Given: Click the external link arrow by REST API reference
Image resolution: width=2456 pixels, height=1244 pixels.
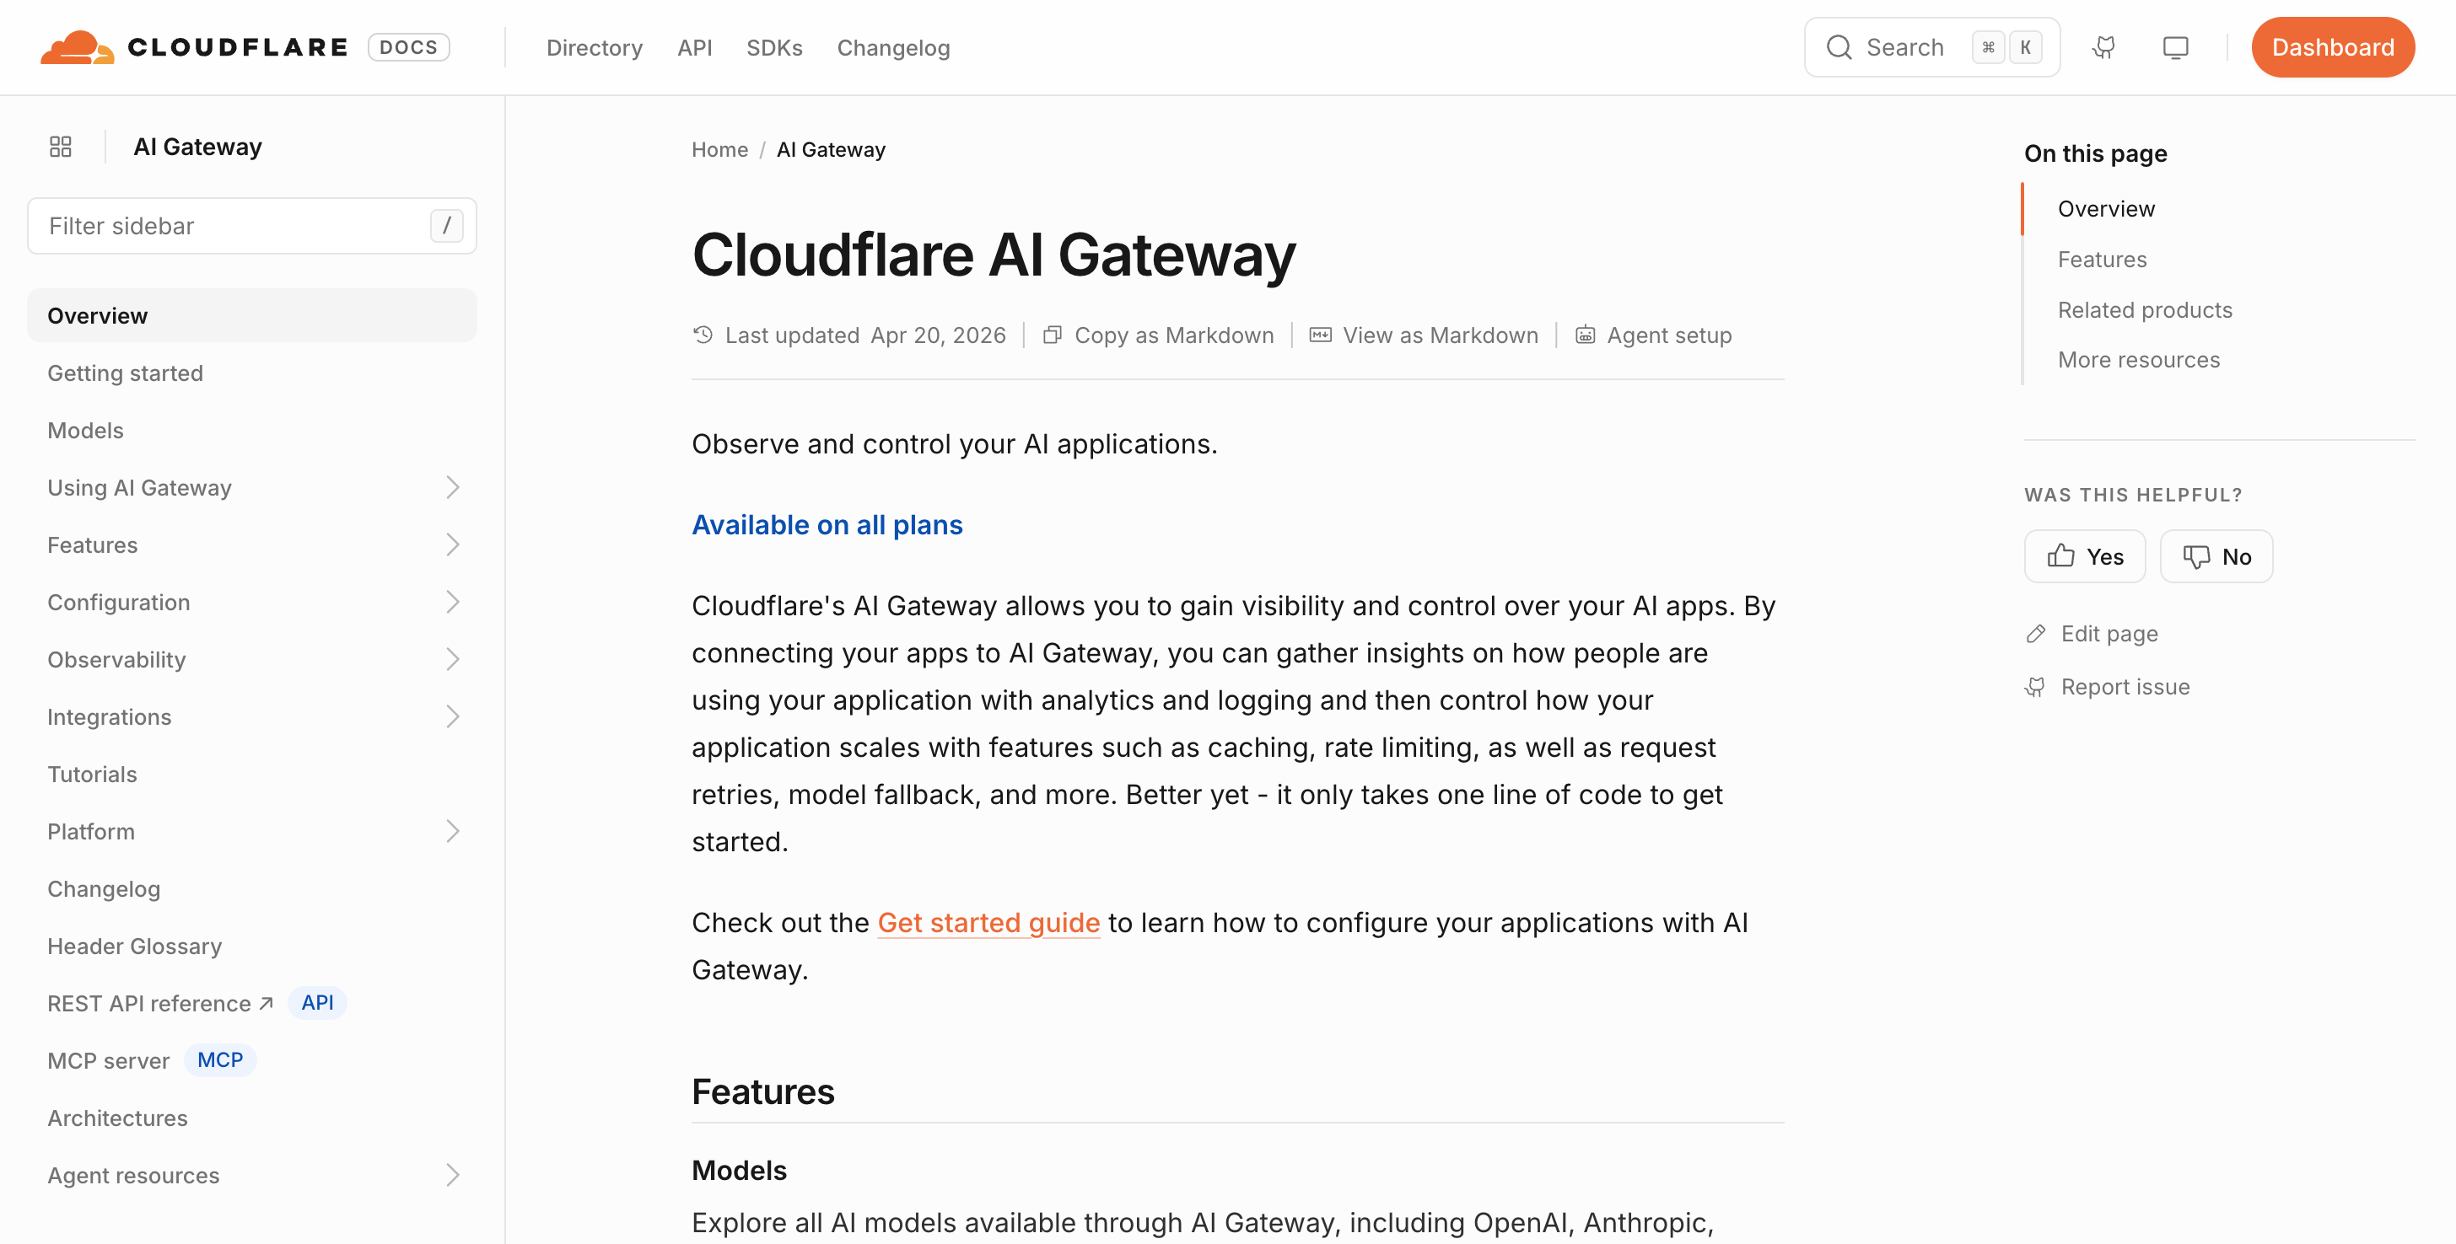Looking at the screenshot, I should coord(266,1003).
